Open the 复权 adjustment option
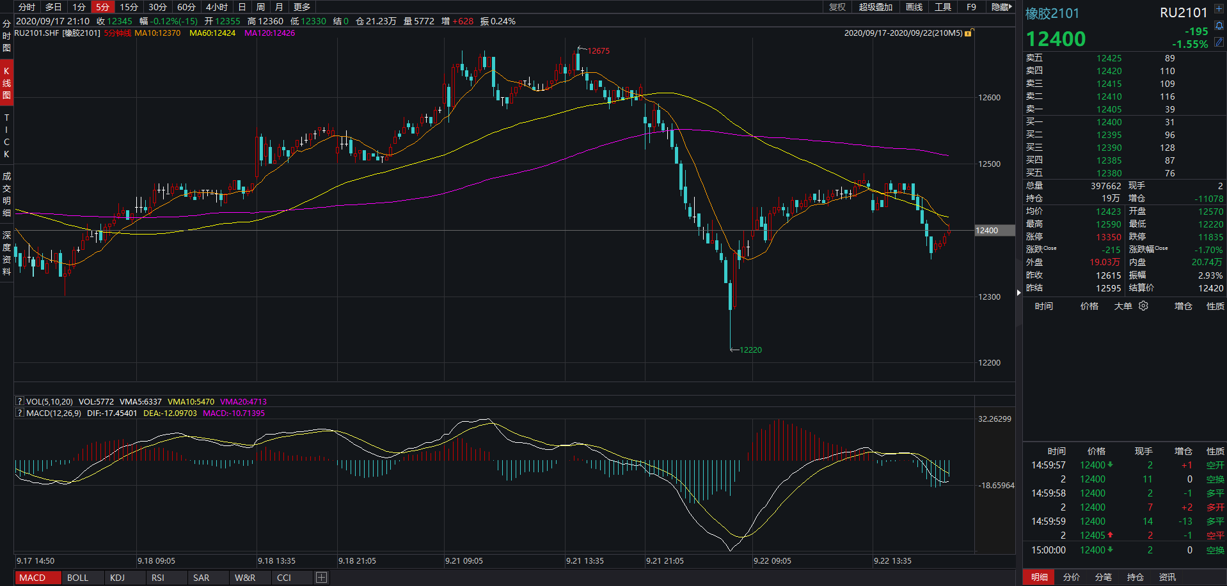 [837, 7]
